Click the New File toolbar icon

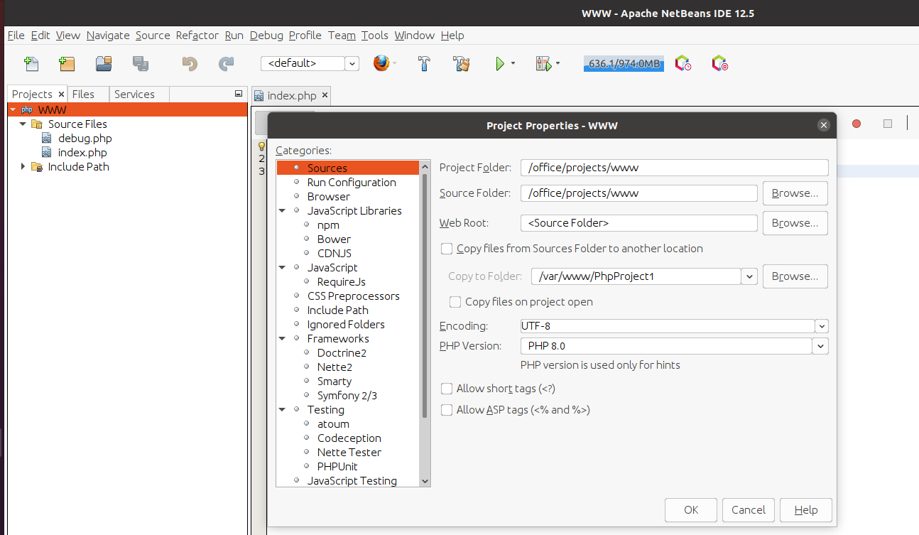point(31,64)
